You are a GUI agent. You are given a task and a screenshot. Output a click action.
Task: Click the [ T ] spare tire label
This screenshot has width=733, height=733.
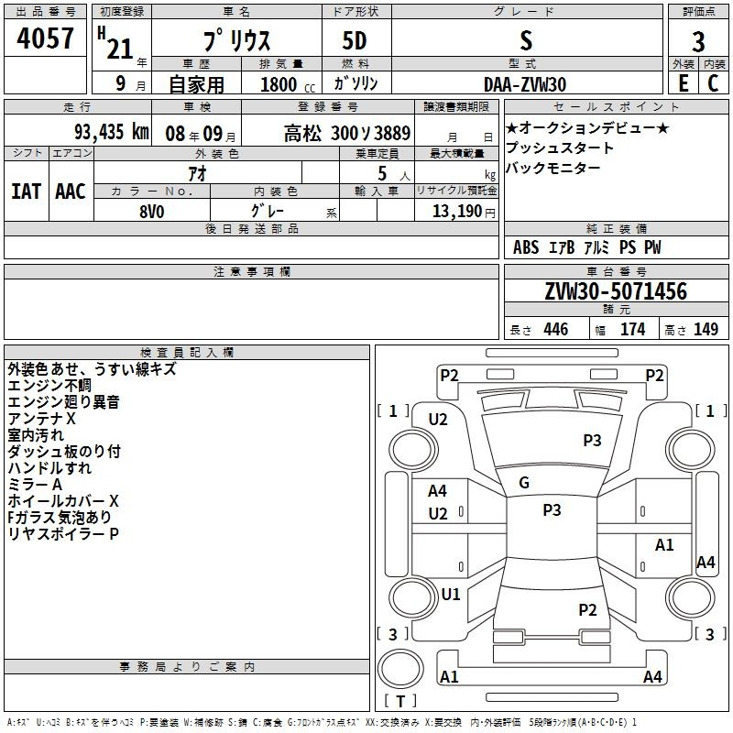[400, 701]
